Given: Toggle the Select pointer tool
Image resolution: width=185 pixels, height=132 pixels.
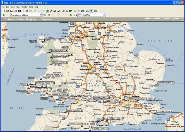Looking at the screenshot, I should 76,15.
